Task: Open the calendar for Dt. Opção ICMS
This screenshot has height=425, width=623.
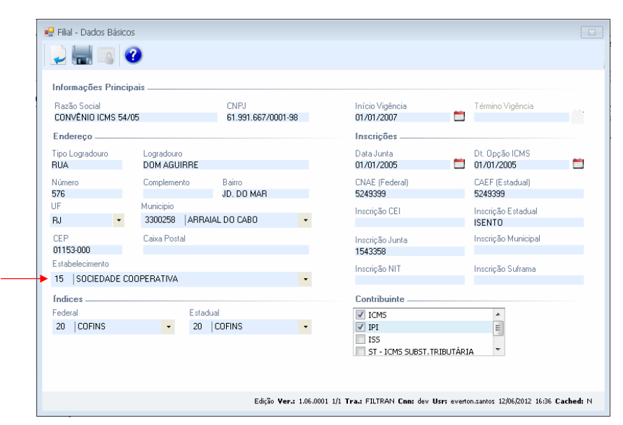Action: [x=578, y=164]
